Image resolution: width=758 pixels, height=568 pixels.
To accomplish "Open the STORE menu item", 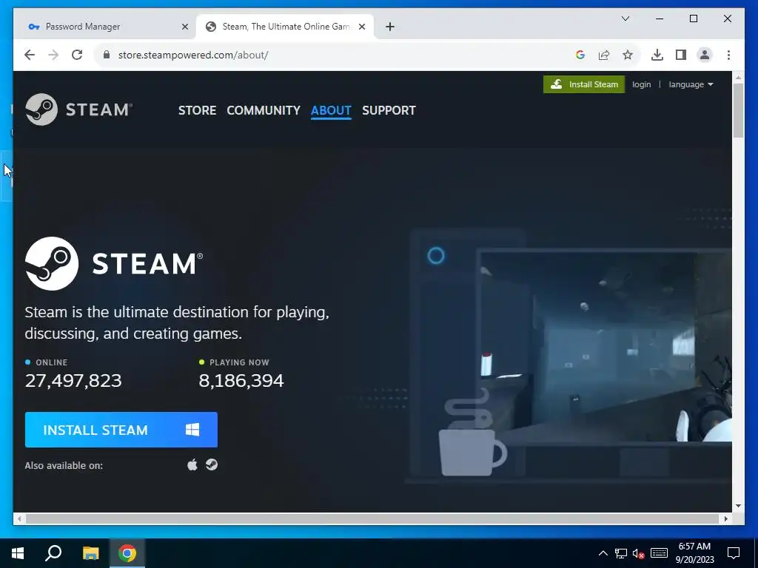I will pyautogui.click(x=197, y=110).
